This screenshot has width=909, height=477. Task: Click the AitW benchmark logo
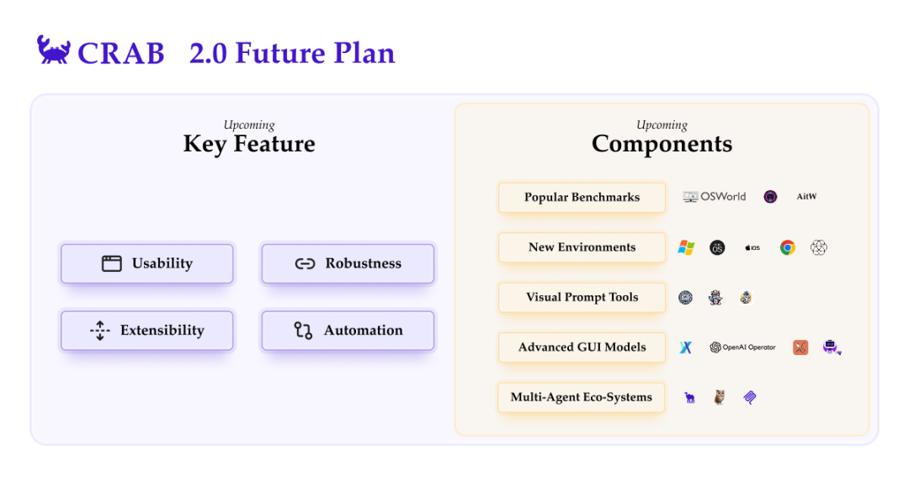tap(806, 197)
